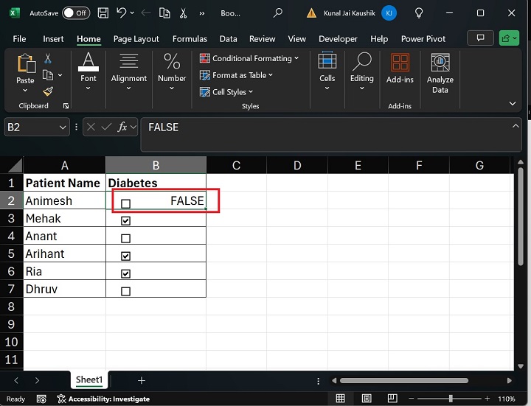Image resolution: width=531 pixels, height=406 pixels.
Task: Toggle the AutoSave switch
Action: click(76, 13)
